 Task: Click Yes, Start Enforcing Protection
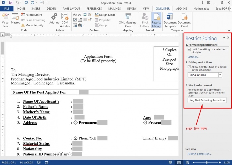point(207,100)
